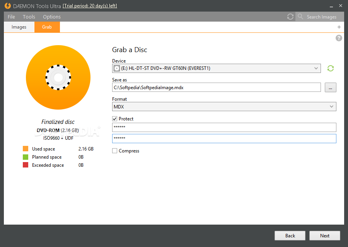The image size is (348, 247).
Task: Switch to the Images tab
Action: (x=19, y=27)
